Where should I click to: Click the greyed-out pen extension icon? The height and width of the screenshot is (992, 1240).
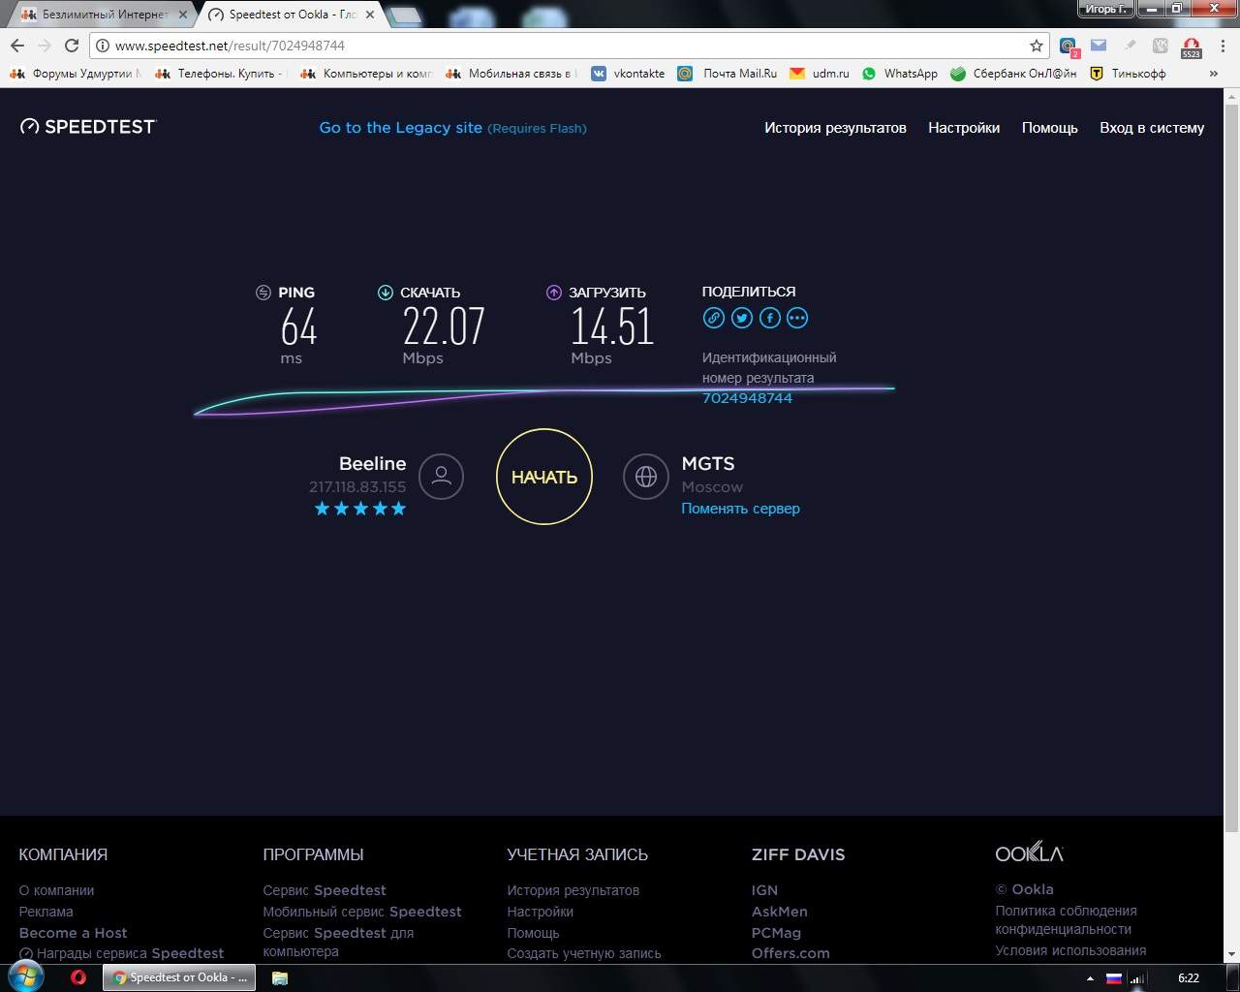[x=1130, y=45]
